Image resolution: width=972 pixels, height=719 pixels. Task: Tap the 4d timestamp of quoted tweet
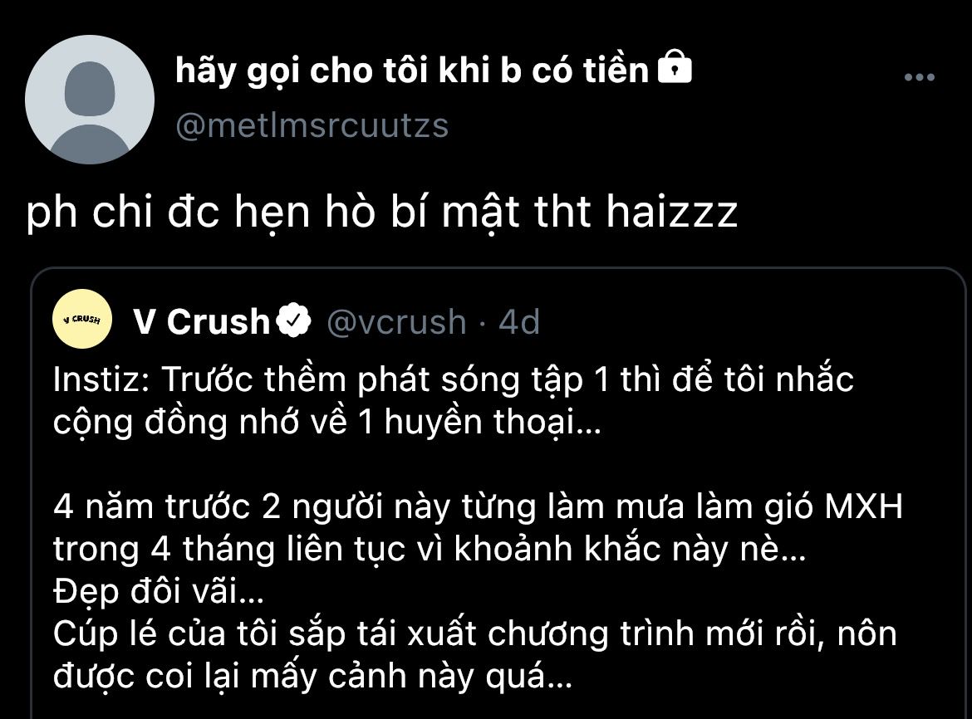pyautogui.click(x=519, y=322)
